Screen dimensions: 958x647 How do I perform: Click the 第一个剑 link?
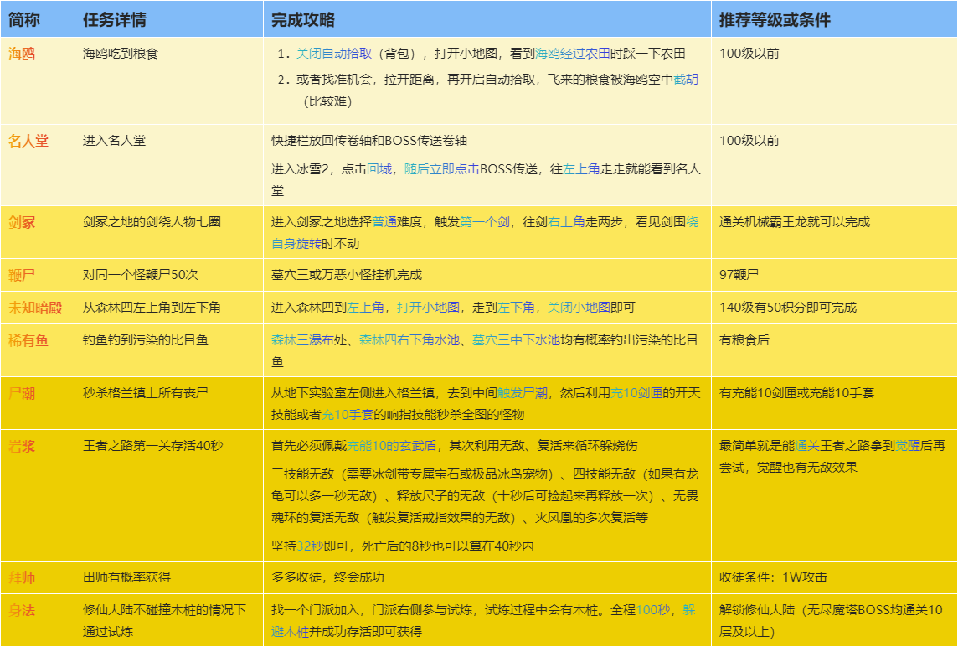pyautogui.click(x=485, y=222)
